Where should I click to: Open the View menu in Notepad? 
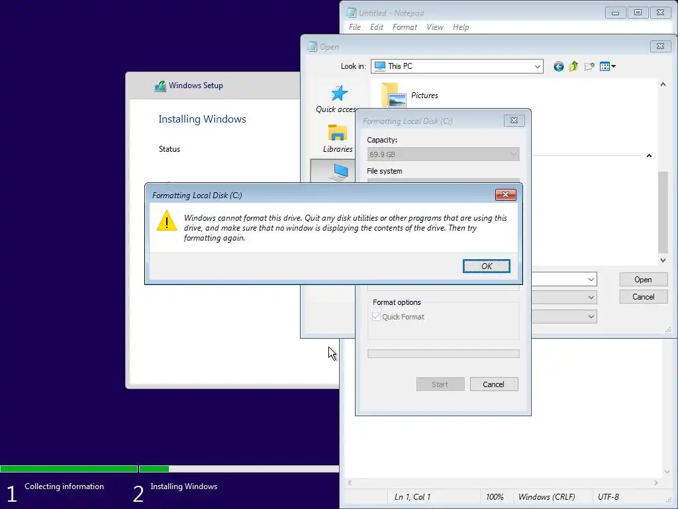434,27
